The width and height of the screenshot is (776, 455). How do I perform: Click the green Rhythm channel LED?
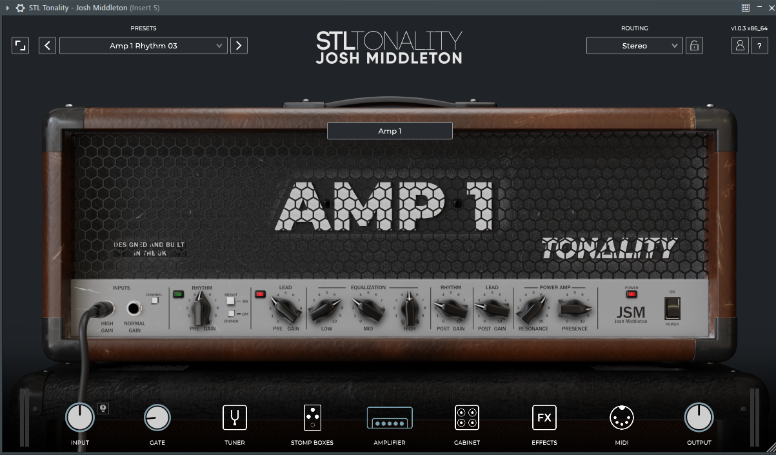point(178,295)
